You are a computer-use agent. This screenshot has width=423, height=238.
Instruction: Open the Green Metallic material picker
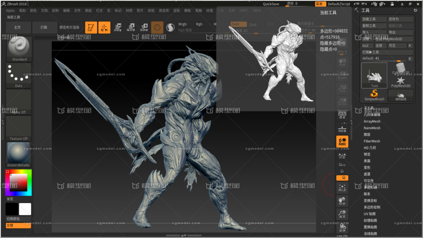click(x=19, y=155)
